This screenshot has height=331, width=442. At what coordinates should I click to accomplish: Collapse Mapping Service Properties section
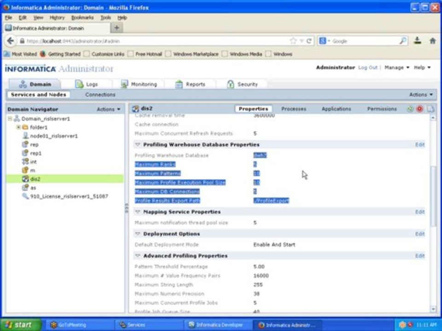(x=138, y=211)
